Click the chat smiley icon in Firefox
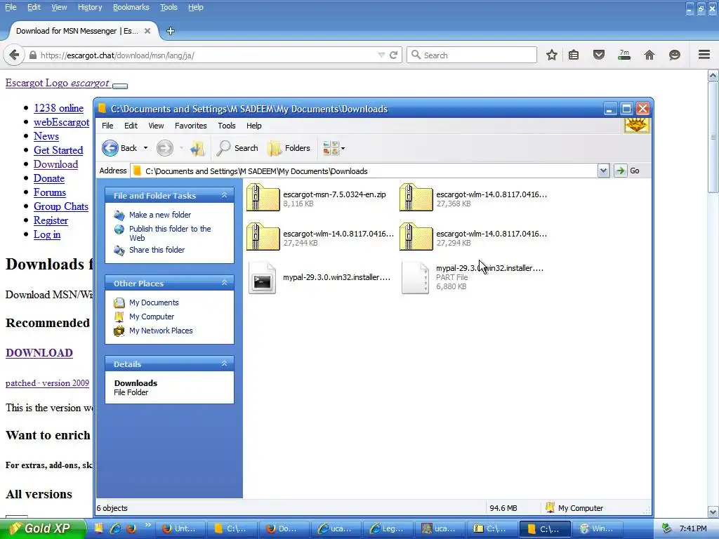The height and width of the screenshot is (539, 719). [675, 55]
